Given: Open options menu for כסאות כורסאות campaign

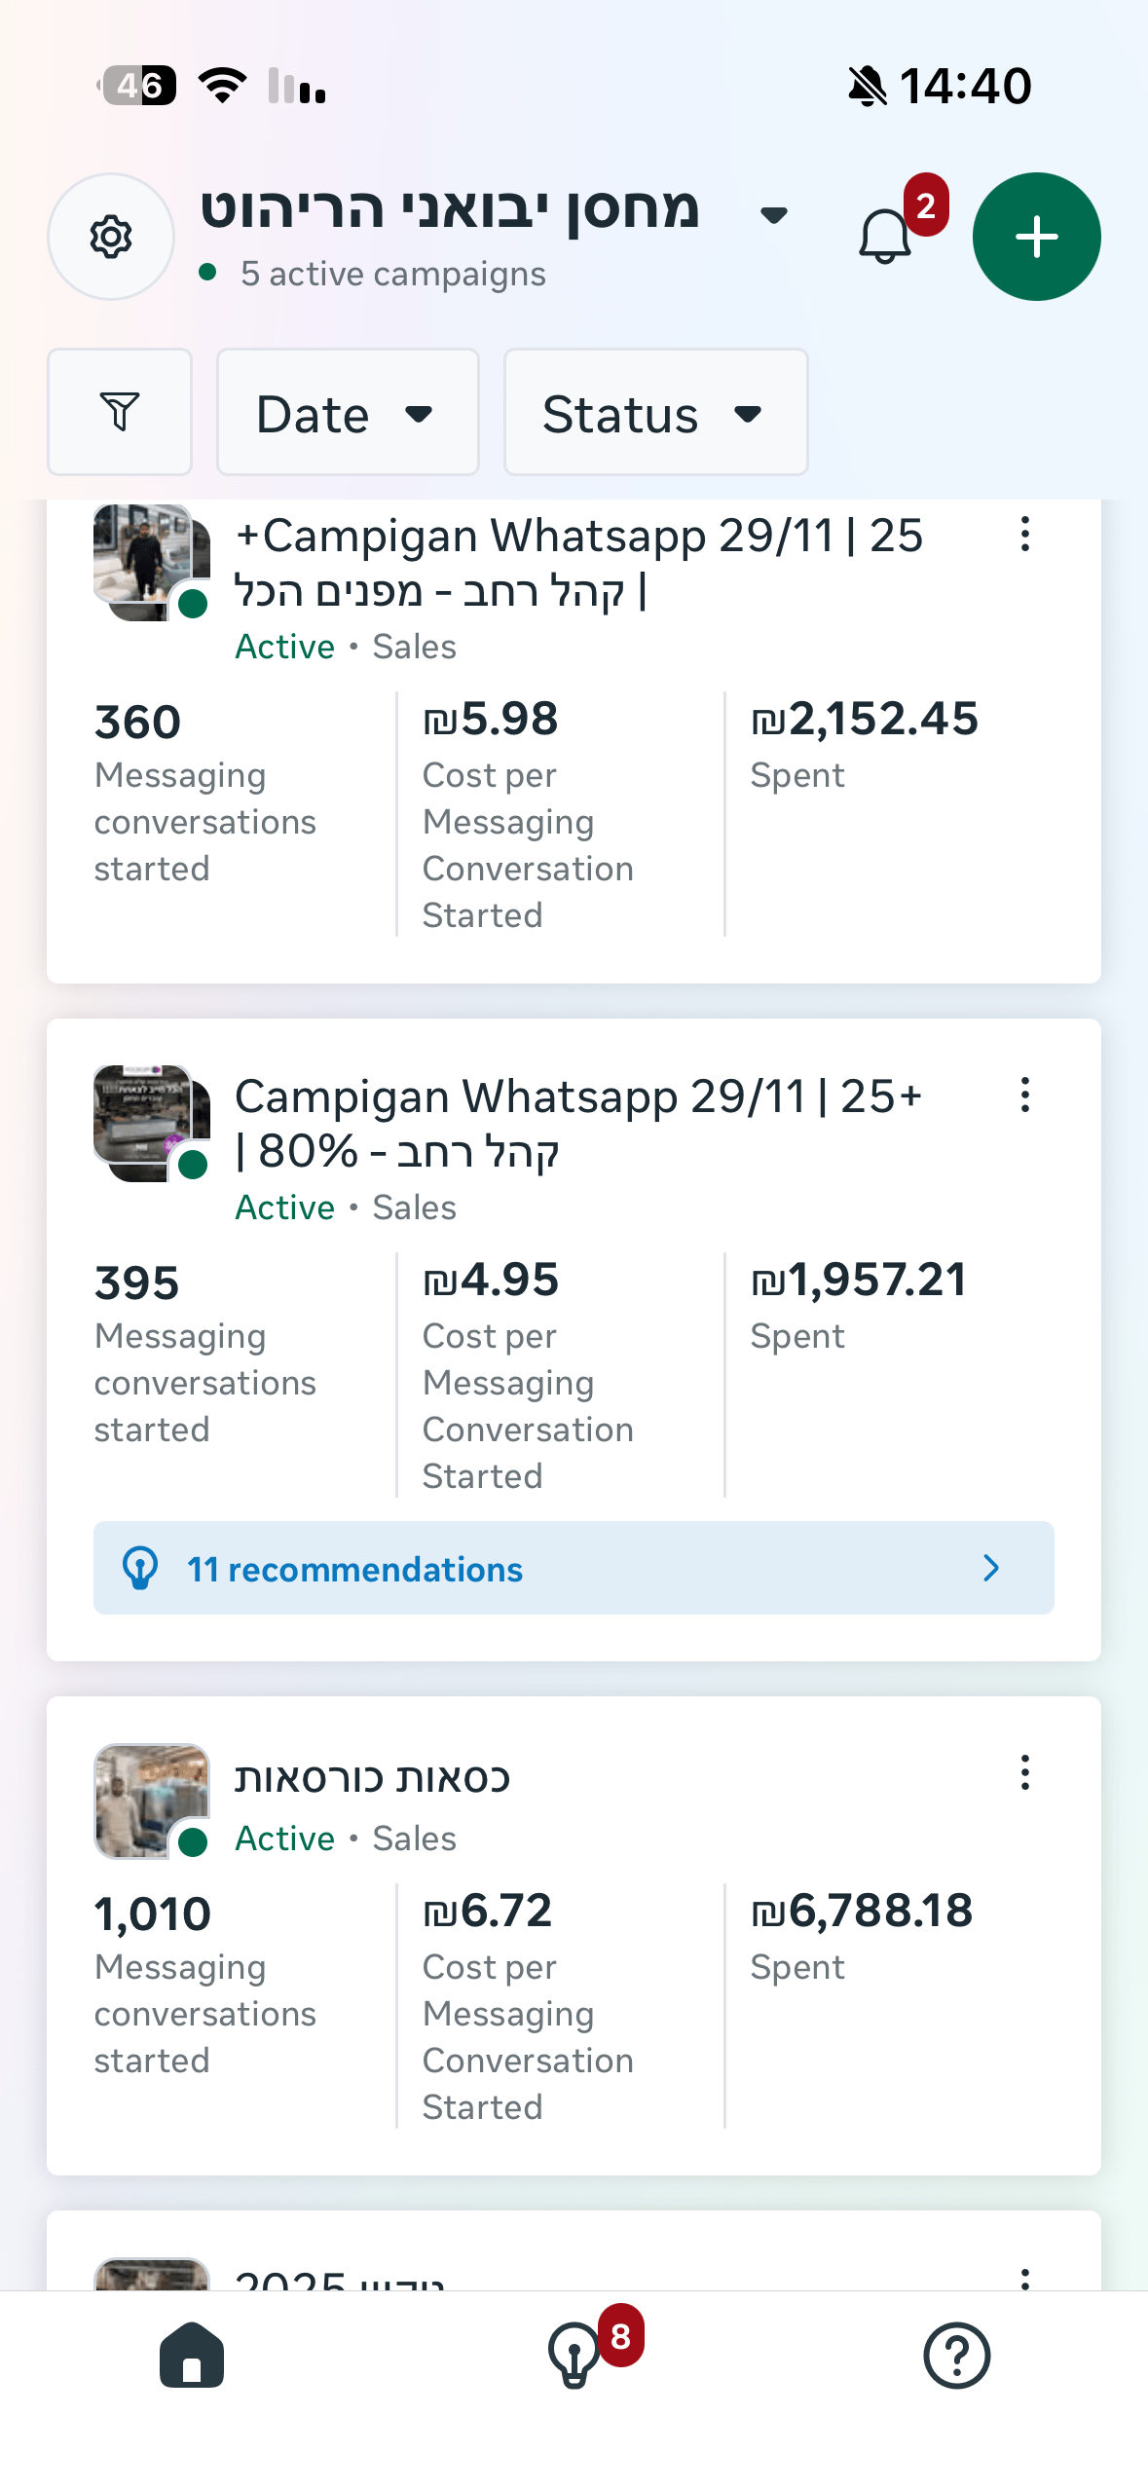Looking at the screenshot, I should pos(1024,1772).
